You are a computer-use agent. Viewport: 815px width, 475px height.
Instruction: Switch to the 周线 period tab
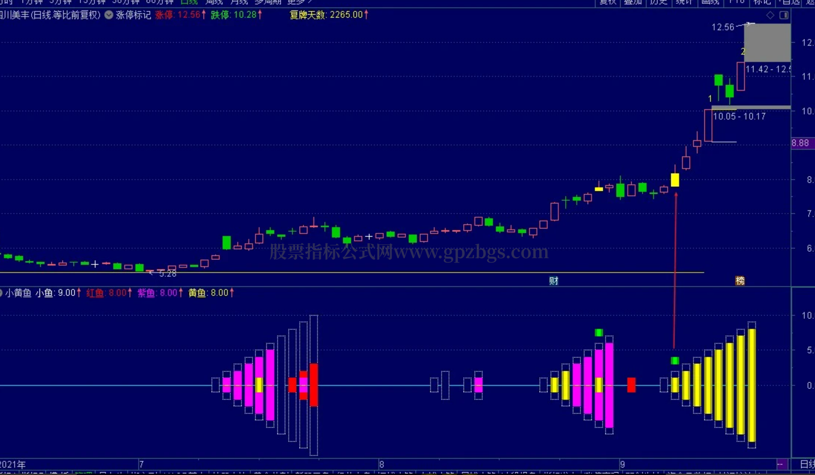tap(213, 2)
